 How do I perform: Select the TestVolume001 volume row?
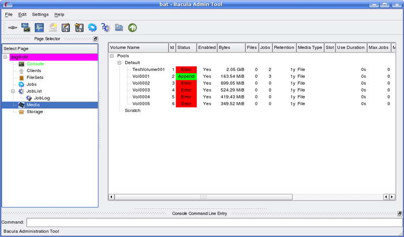(x=148, y=69)
